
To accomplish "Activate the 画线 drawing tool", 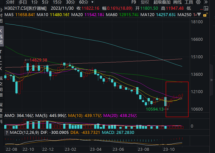I will tap(177, 2).
